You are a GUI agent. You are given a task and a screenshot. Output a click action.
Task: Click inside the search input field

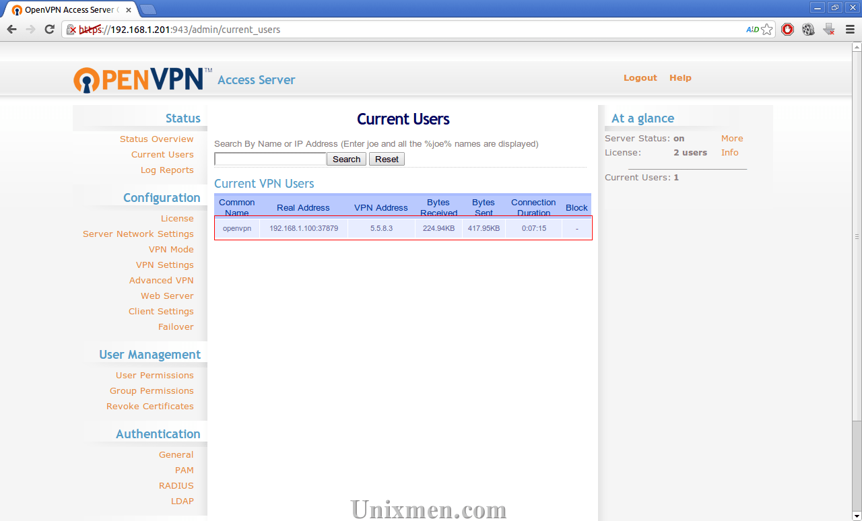(269, 158)
